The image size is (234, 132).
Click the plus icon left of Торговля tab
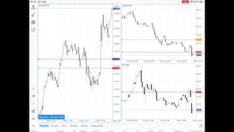tap(33, 126)
